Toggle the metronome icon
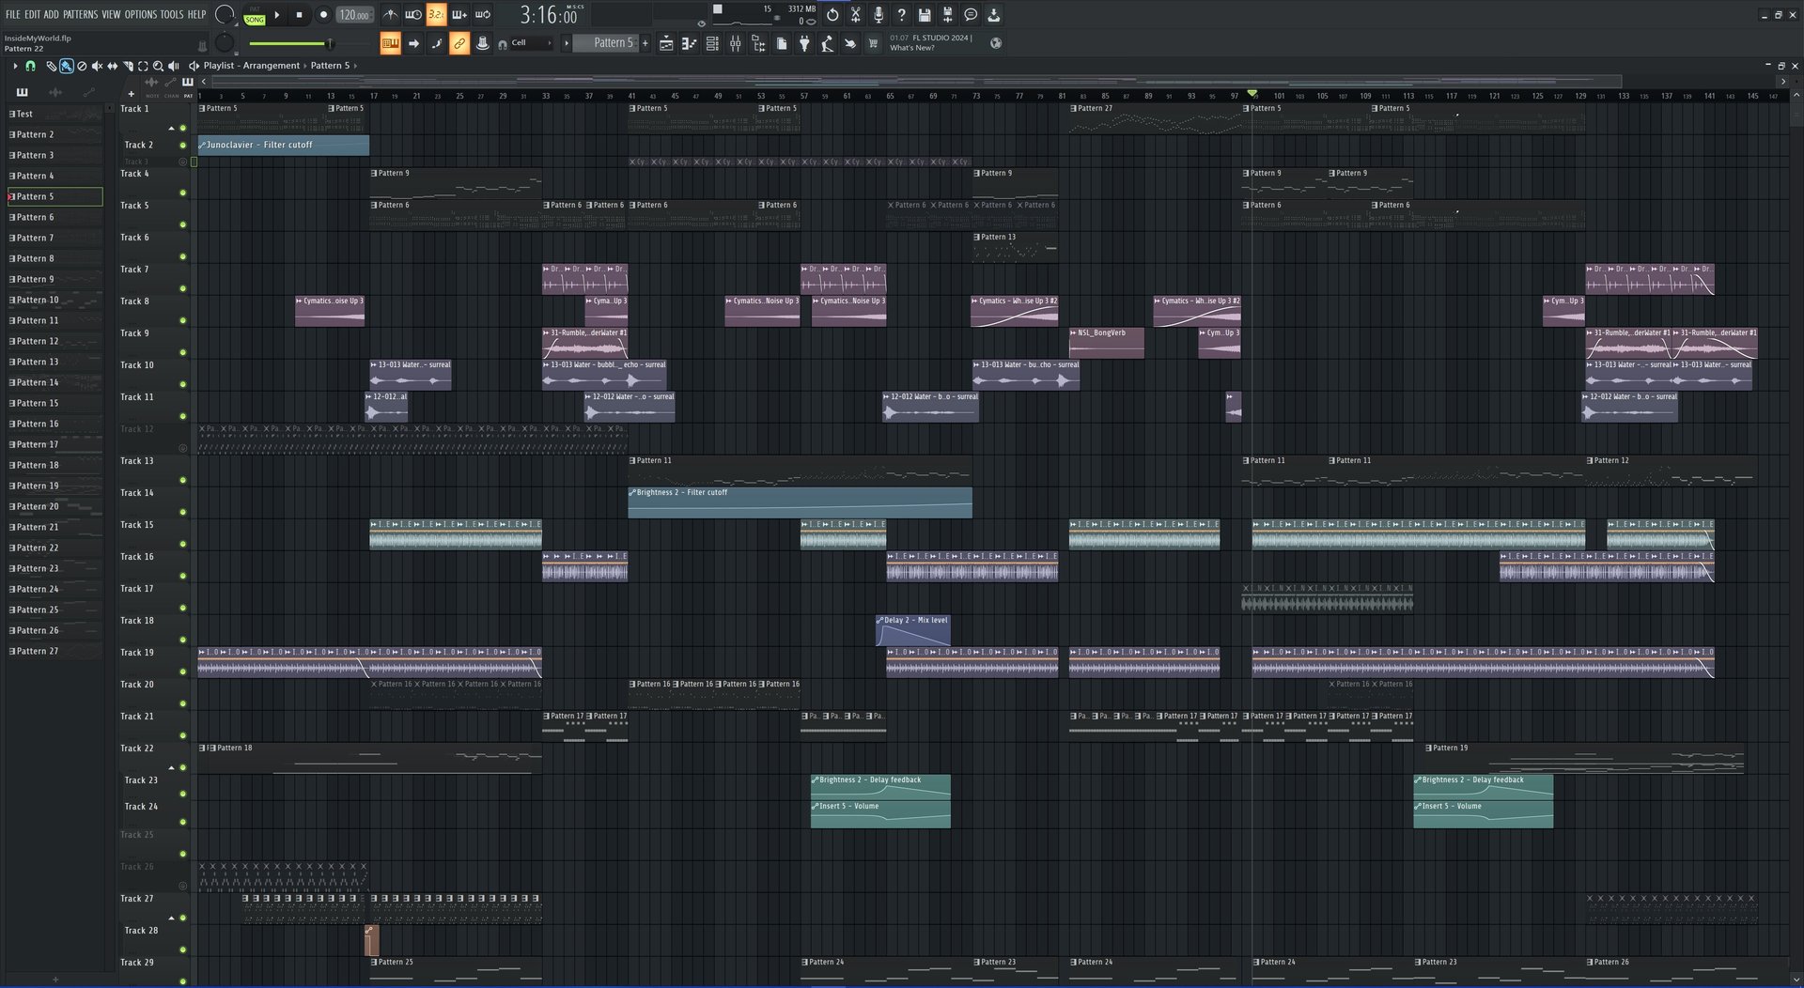This screenshot has width=1804, height=988. tap(390, 15)
